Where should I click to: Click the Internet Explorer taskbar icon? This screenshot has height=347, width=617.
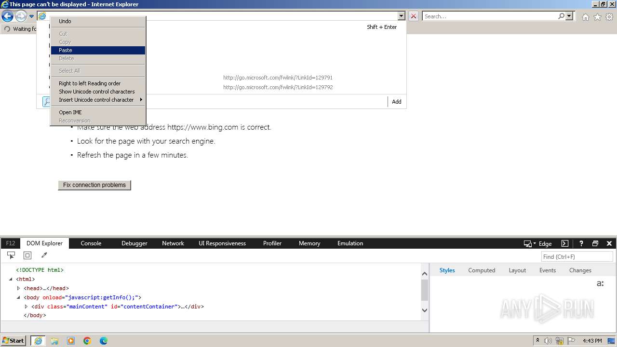click(x=38, y=341)
